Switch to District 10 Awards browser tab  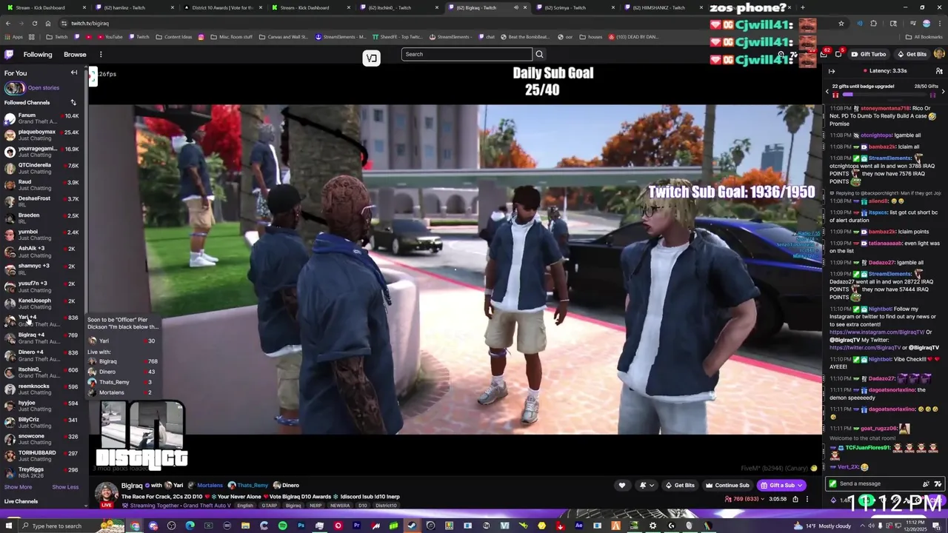click(222, 7)
